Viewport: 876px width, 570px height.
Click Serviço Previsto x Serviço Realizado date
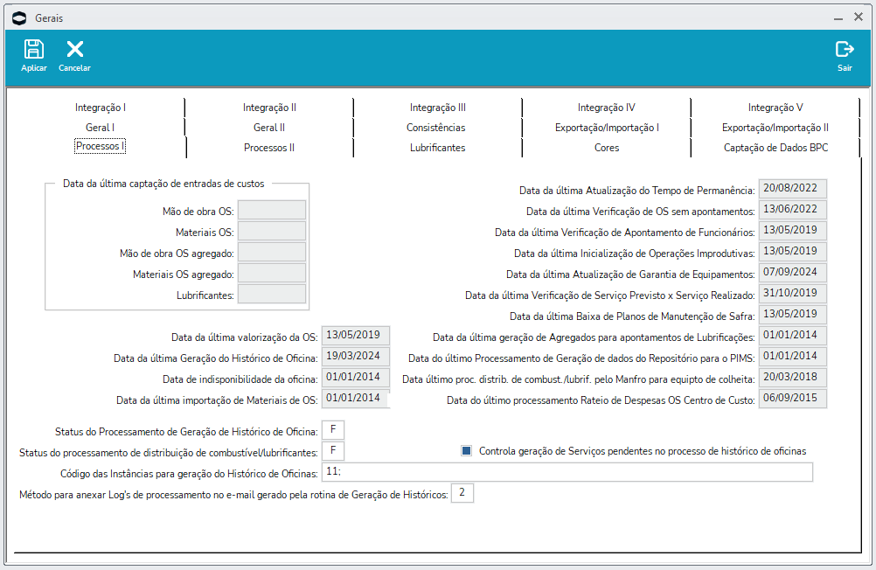click(793, 294)
